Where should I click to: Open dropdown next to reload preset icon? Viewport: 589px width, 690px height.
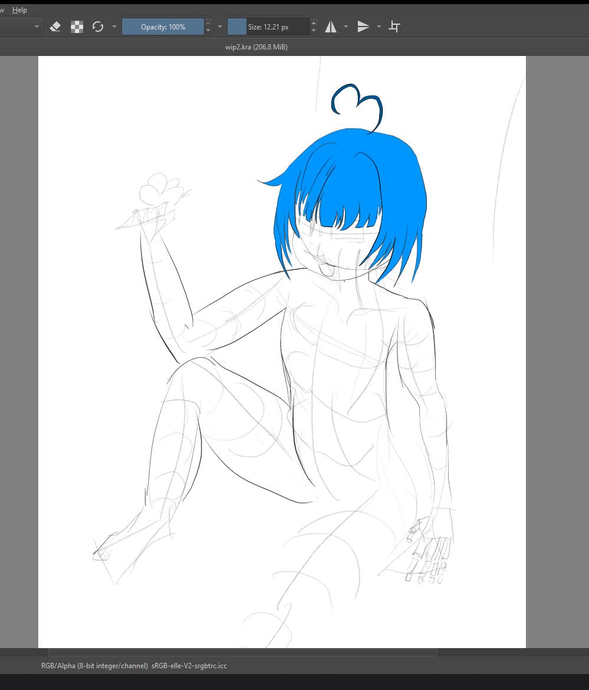[114, 27]
